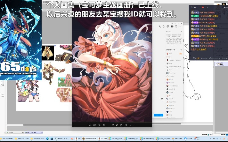Viewport: 228px width, 142px height.
Task: Click the Avalon76 message in stream chat
Action: (x=203, y=23)
